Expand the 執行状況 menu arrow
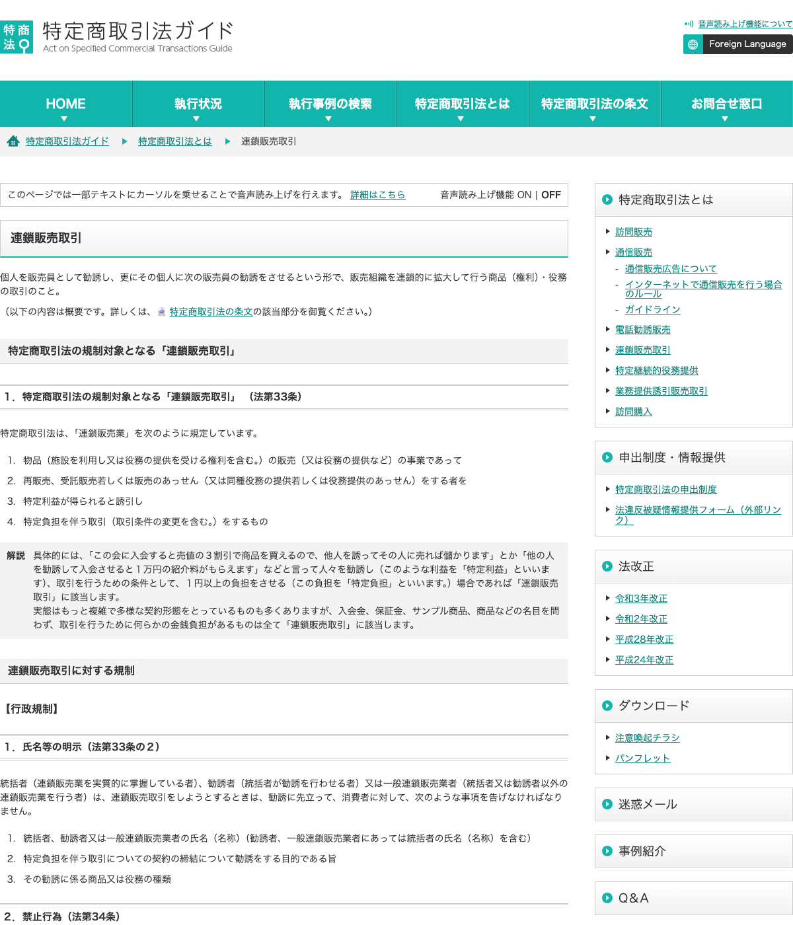793x925 pixels. tap(196, 119)
